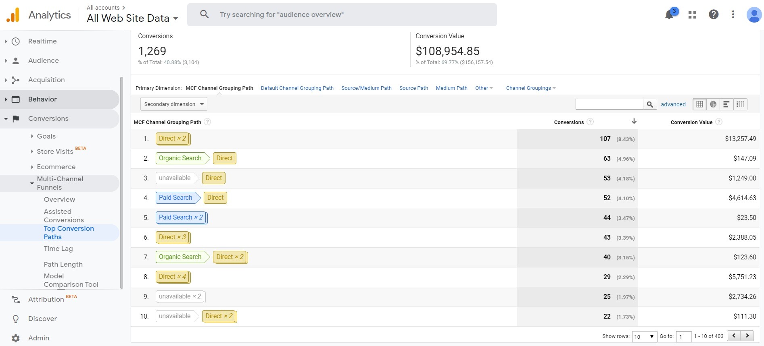Screen dimensions: 764x346
Task: Click the advanced filter link
Action: click(673, 104)
